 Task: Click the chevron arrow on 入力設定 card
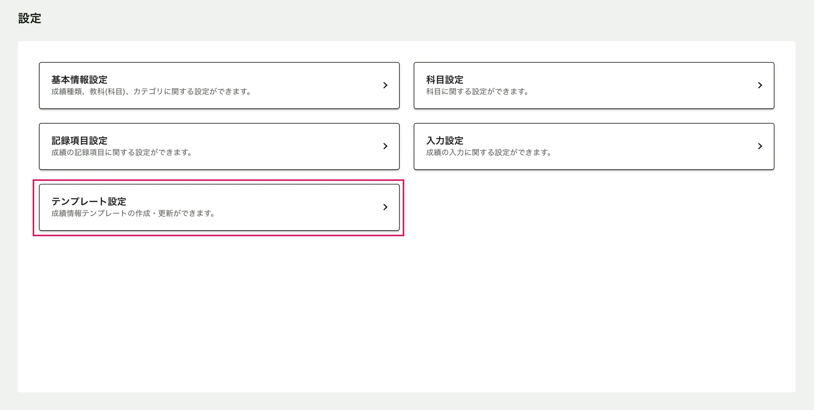[760, 146]
